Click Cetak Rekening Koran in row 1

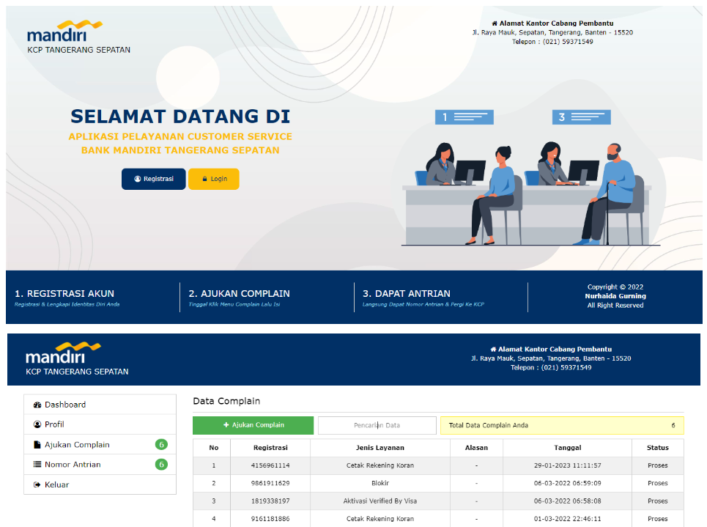(x=380, y=465)
